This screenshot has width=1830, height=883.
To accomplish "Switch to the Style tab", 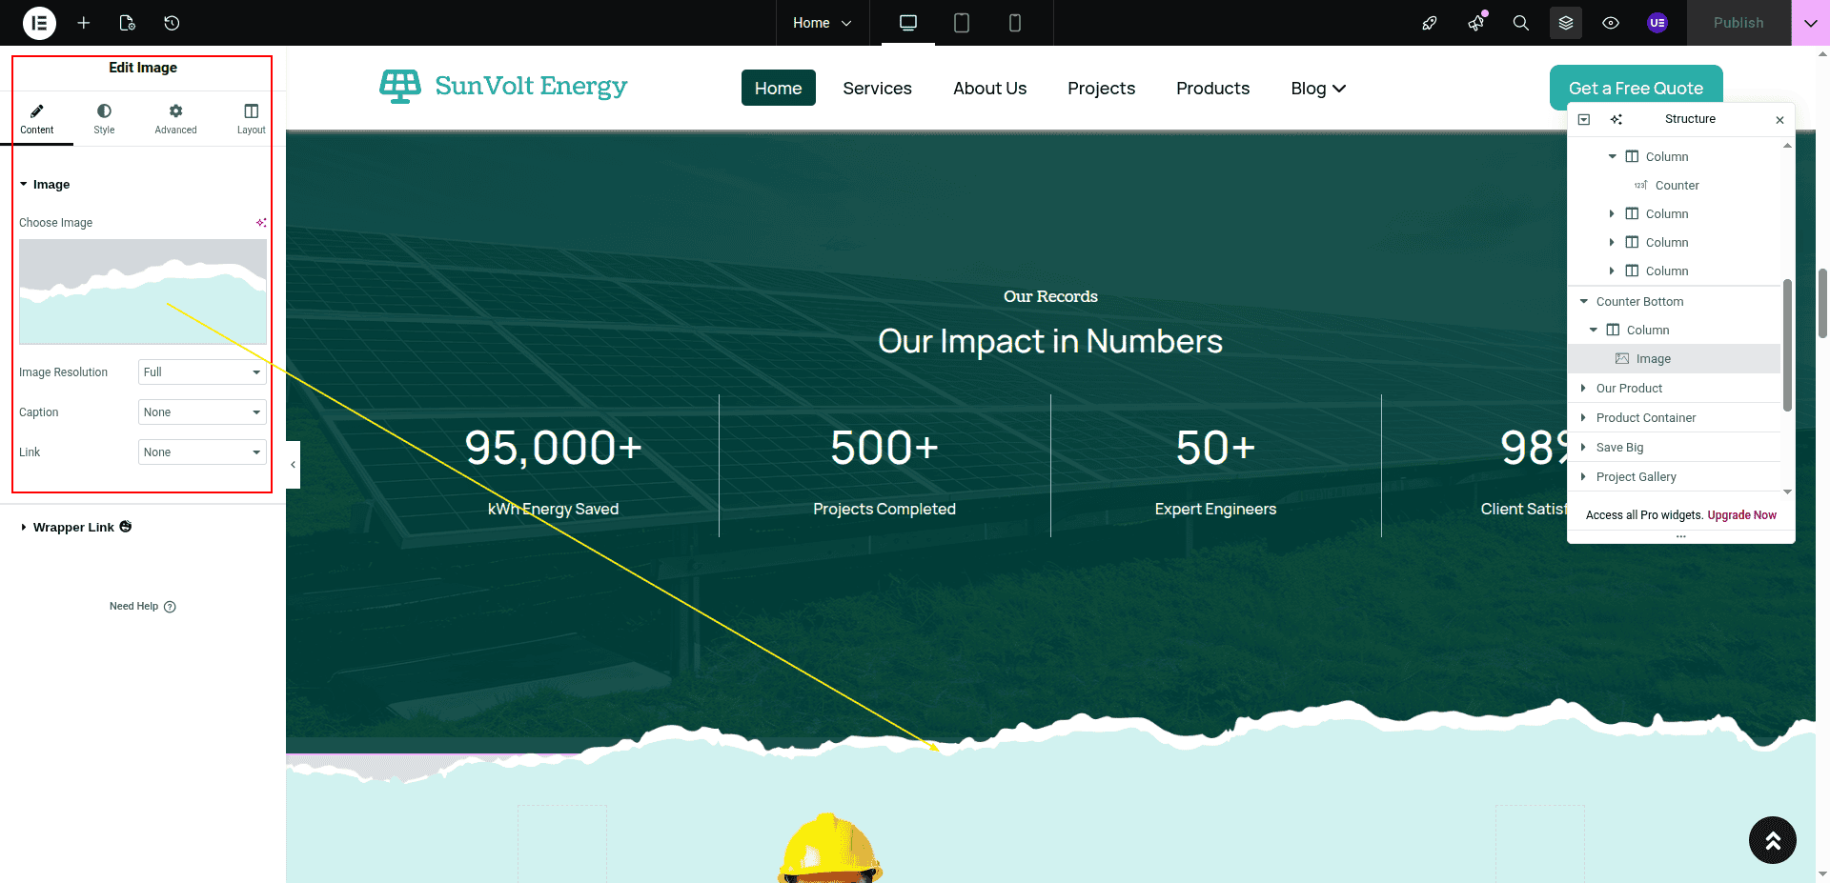I will click(x=104, y=119).
